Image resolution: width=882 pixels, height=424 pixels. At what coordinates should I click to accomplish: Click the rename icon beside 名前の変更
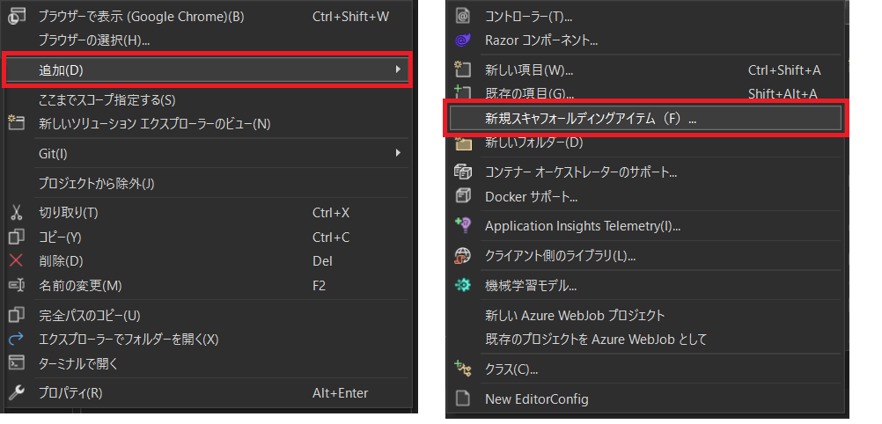click(x=16, y=286)
